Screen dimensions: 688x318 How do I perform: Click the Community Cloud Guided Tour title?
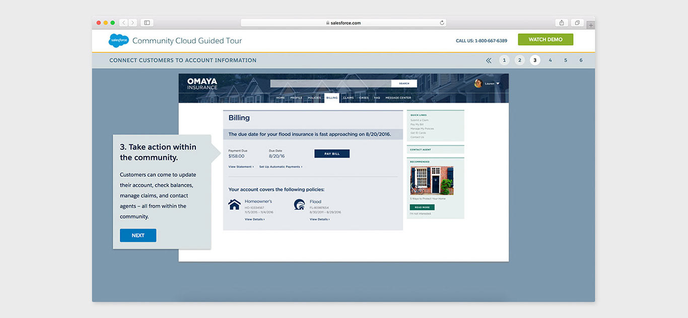pyautogui.click(x=187, y=41)
